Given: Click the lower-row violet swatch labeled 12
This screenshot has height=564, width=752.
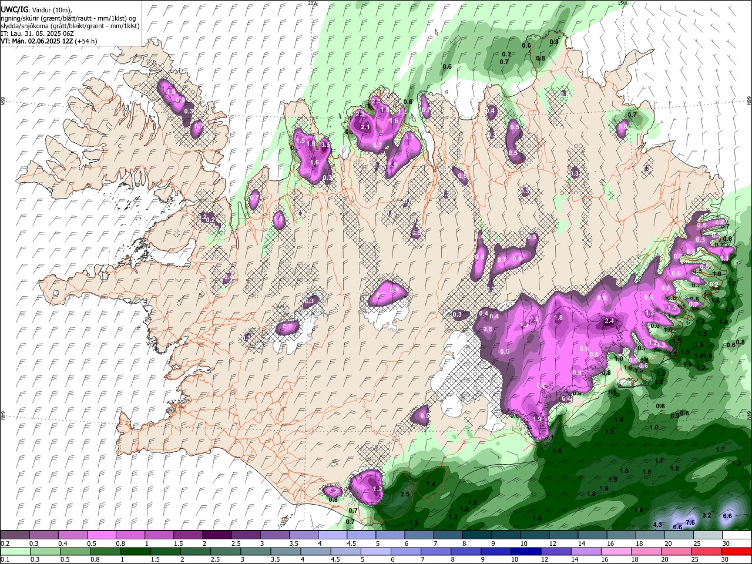Looking at the screenshot, I should click(555, 552).
